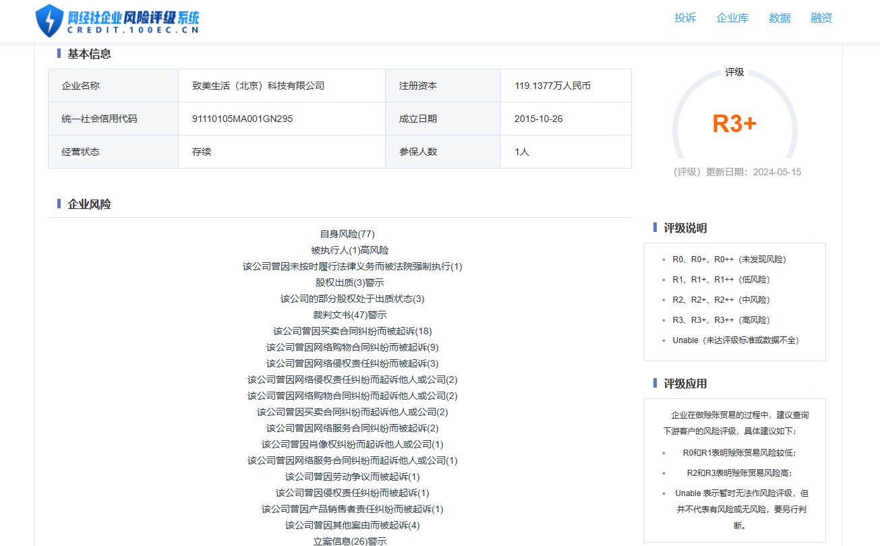Screen dimensions: 880x546
Task: Click the 经营状态 label cell
Action: (x=113, y=152)
